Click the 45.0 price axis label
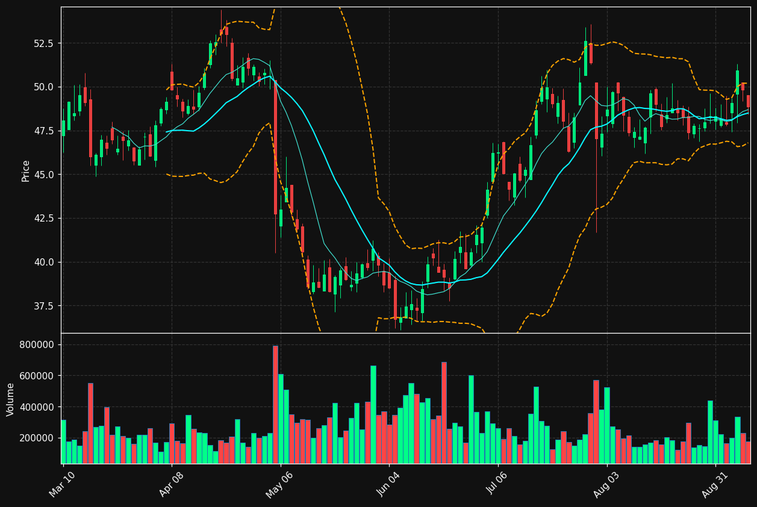This screenshot has width=757, height=507. click(x=44, y=175)
